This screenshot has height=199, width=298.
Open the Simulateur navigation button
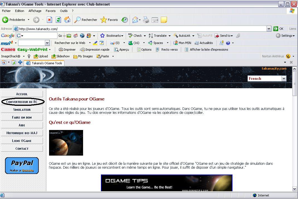click(x=22, y=110)
